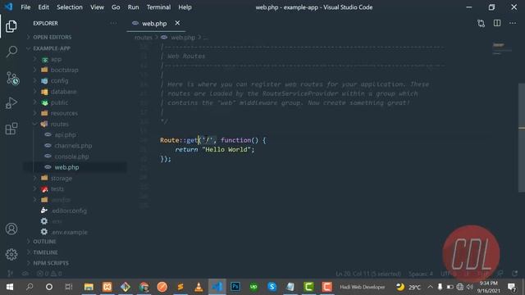Open channels.php file
The image size is (525, 295).
73,146
